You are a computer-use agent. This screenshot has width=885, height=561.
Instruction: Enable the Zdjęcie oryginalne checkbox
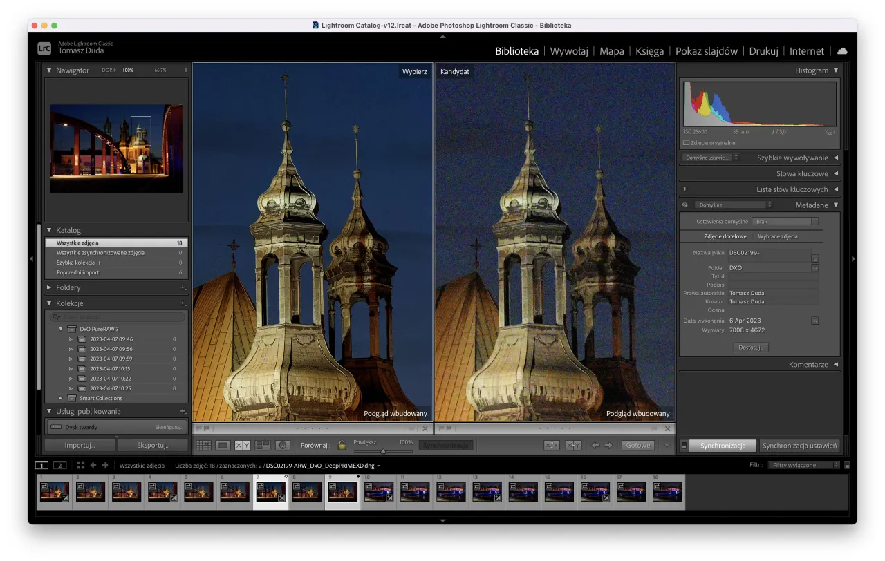tap(685, 142)
